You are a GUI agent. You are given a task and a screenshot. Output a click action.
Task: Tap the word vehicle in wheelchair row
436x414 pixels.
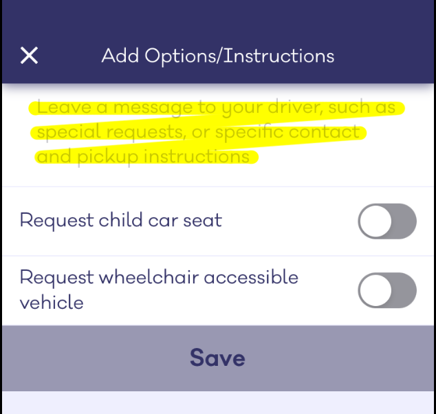(x=52, y=302)
